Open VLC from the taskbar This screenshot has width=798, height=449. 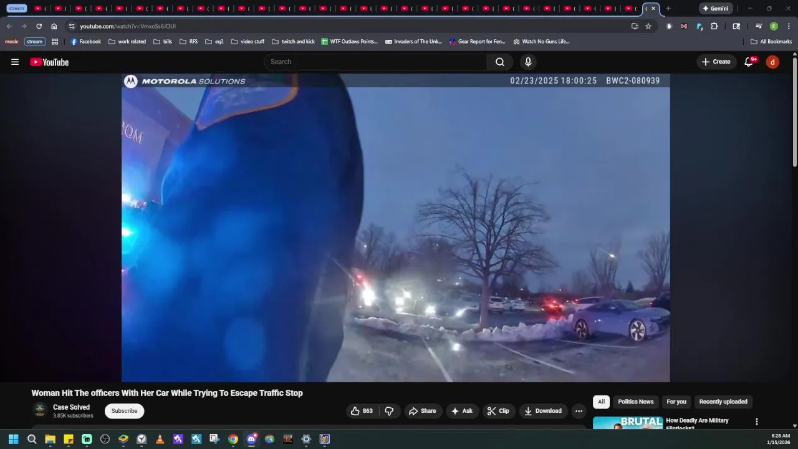coord(160,439)
